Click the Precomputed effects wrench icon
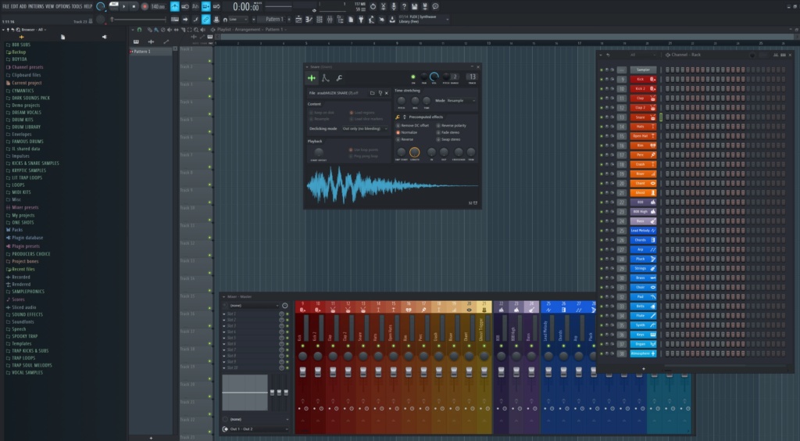This screenshot has height=441, width=800. pyautogui.click(x=398, y=117)
